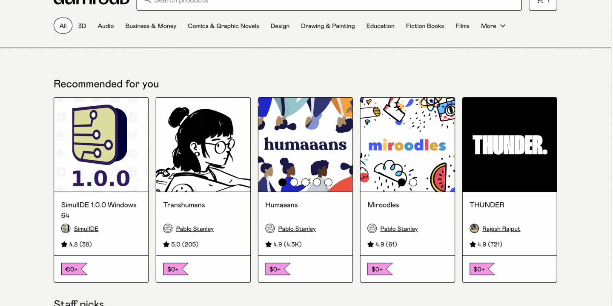The image size is (613, 306).
Task: Open the Transhumans product thumbnail
Action: (x=203, y=145)
